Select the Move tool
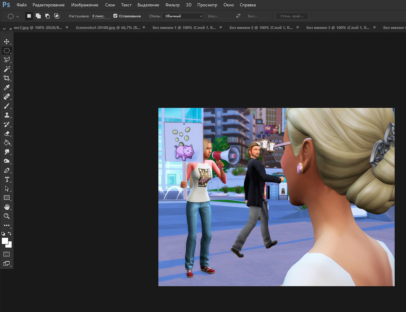 [6, 42]
